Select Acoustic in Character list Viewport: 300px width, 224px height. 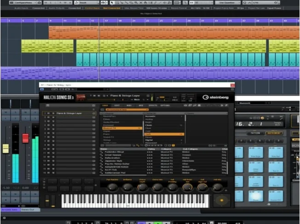(x=164, y=116)
